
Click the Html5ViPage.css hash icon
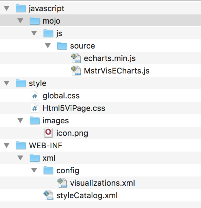click(34, 108)
